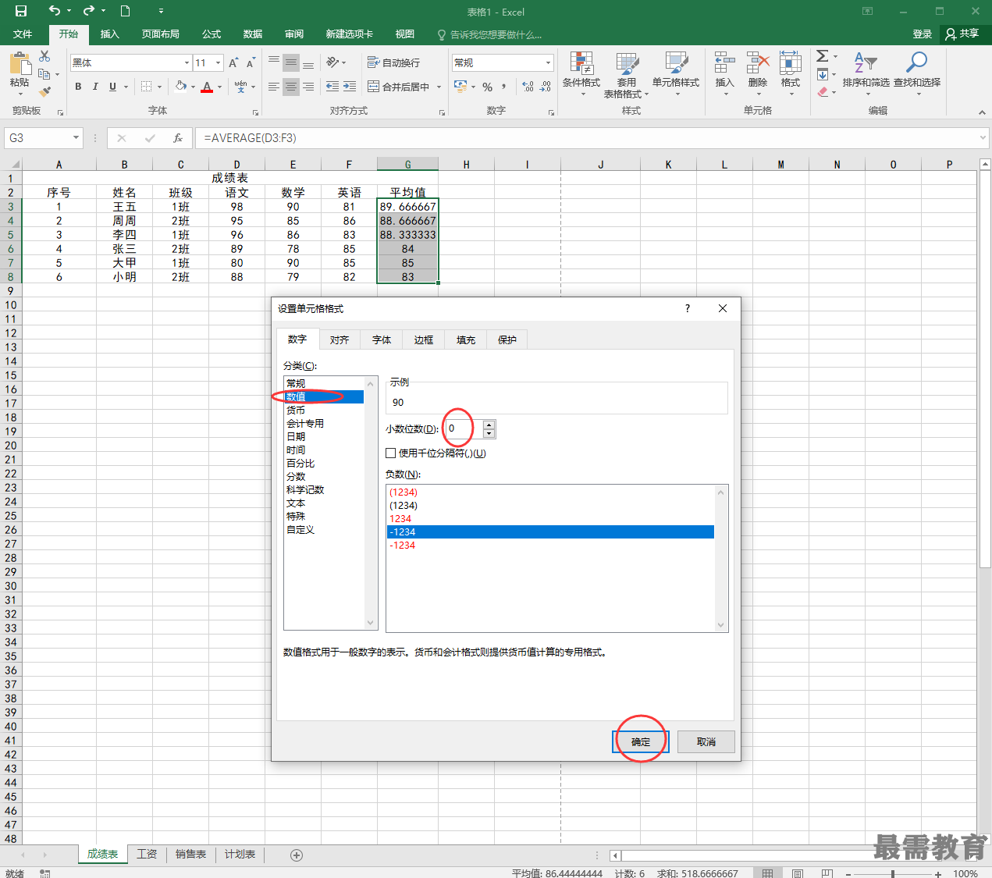The height and width of the screenshot is (878, 992).
Task: Click the Cut scissors icon
Action: point(44,56)
